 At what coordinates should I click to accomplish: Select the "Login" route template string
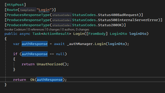point(44,10)
